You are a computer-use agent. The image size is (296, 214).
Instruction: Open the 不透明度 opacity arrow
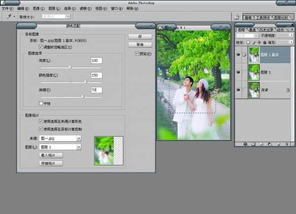tap(292, 35)
